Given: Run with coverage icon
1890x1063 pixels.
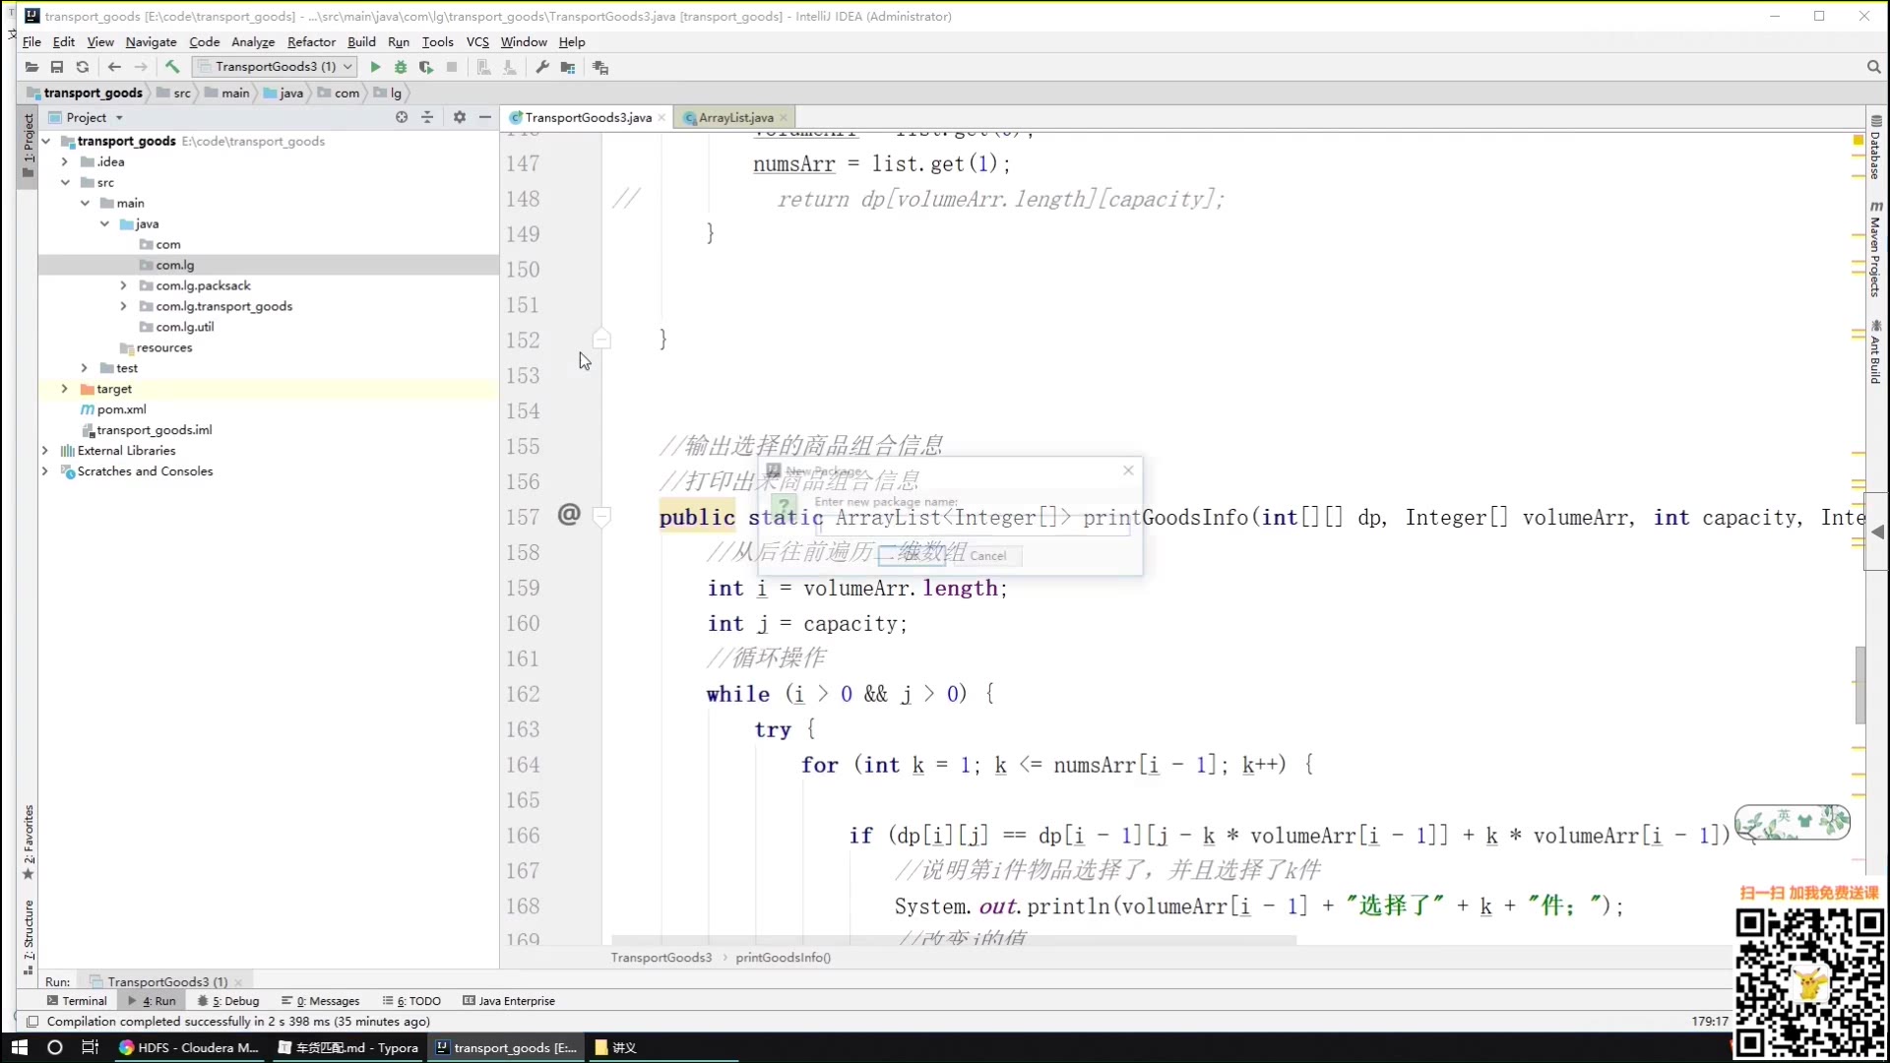Looking at the screenshot, I should click(426, 67).
